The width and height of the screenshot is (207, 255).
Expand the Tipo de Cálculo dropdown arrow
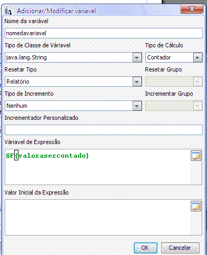(198, 57)
